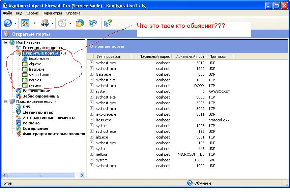The height and width of the screenshot is (195, 290).
Task: Click the Содержимое plugin icon
Action: point(19,128)
